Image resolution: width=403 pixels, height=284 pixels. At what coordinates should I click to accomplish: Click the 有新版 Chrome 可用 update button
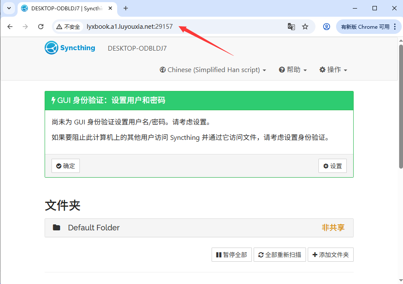[x=365, y=27]
